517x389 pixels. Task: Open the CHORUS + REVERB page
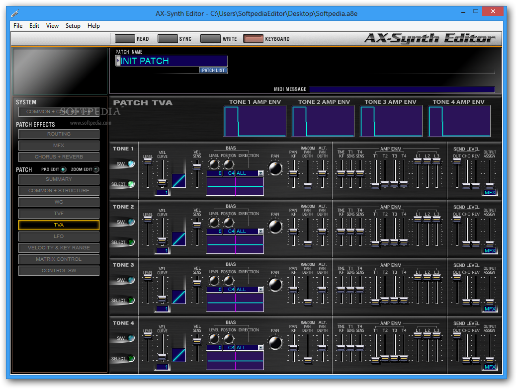pyautogui.click(x=59, y=157)
